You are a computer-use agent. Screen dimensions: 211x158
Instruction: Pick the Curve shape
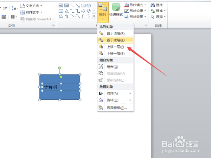coord(78,16)
